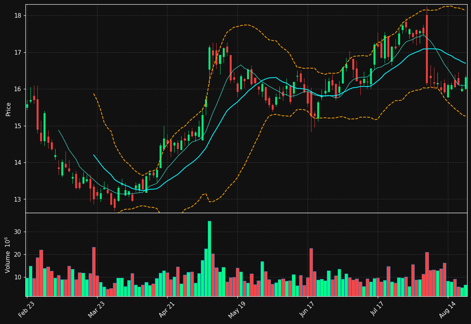
Task: Click the "Jun 17" date label
Action: click(x=306, y=310)
